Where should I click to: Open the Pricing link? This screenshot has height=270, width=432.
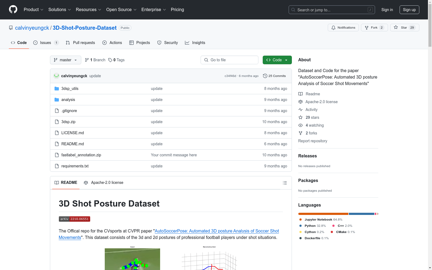tap(177, 9)
